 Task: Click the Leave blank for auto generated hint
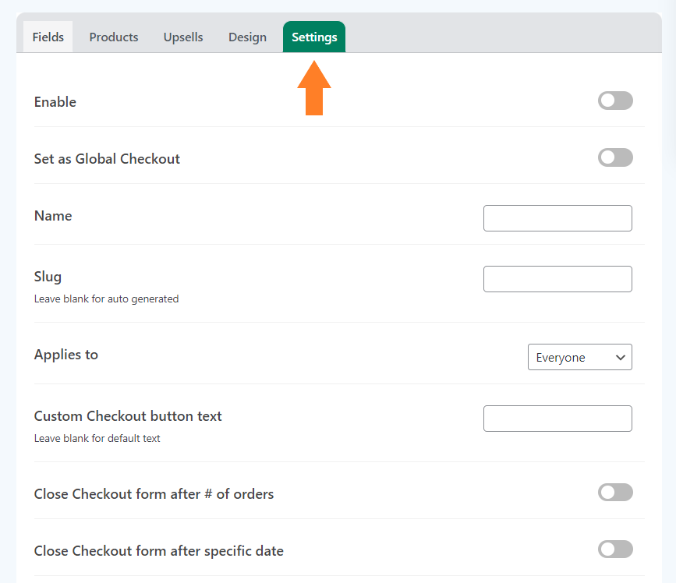tap(107, 299)
